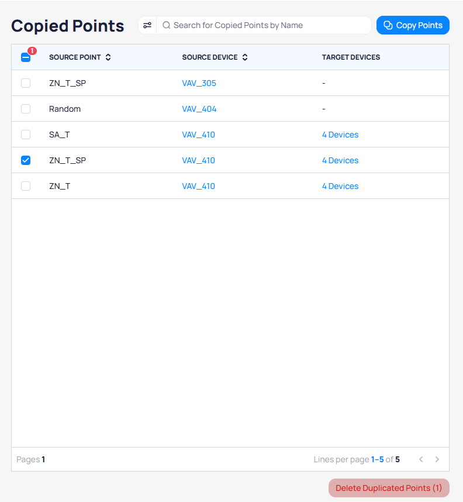Check the Random row checkbox
The image size is (463, 502).
click(x=26, y=109)
